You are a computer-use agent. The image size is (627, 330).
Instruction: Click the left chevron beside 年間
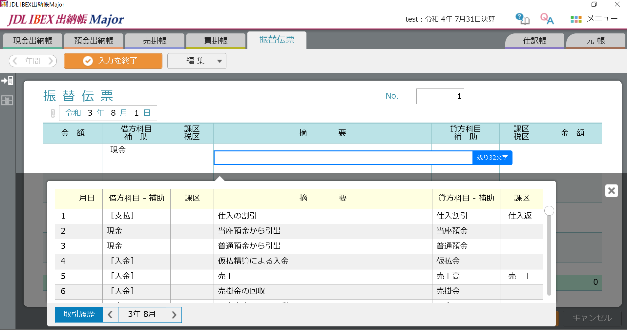pyautogui.click(x=15, y=61)
